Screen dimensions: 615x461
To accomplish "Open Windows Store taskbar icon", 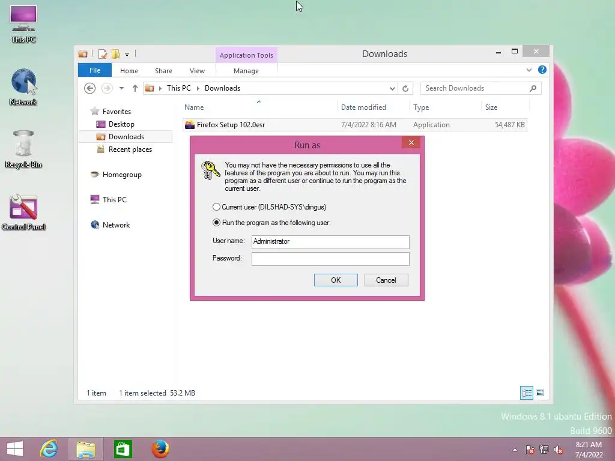I will click(x=123, y=449).
